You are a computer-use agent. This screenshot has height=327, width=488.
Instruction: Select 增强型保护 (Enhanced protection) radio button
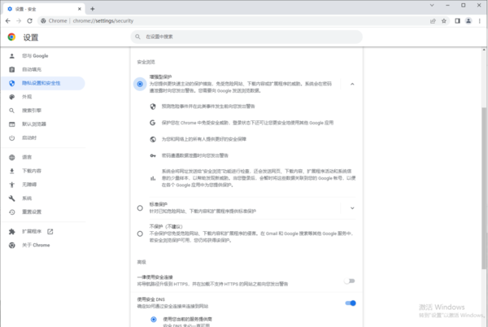[x=140, y=84]
